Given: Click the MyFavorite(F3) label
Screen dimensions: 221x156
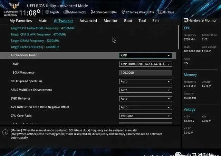Looking at the screenshot, I should 77,12.
